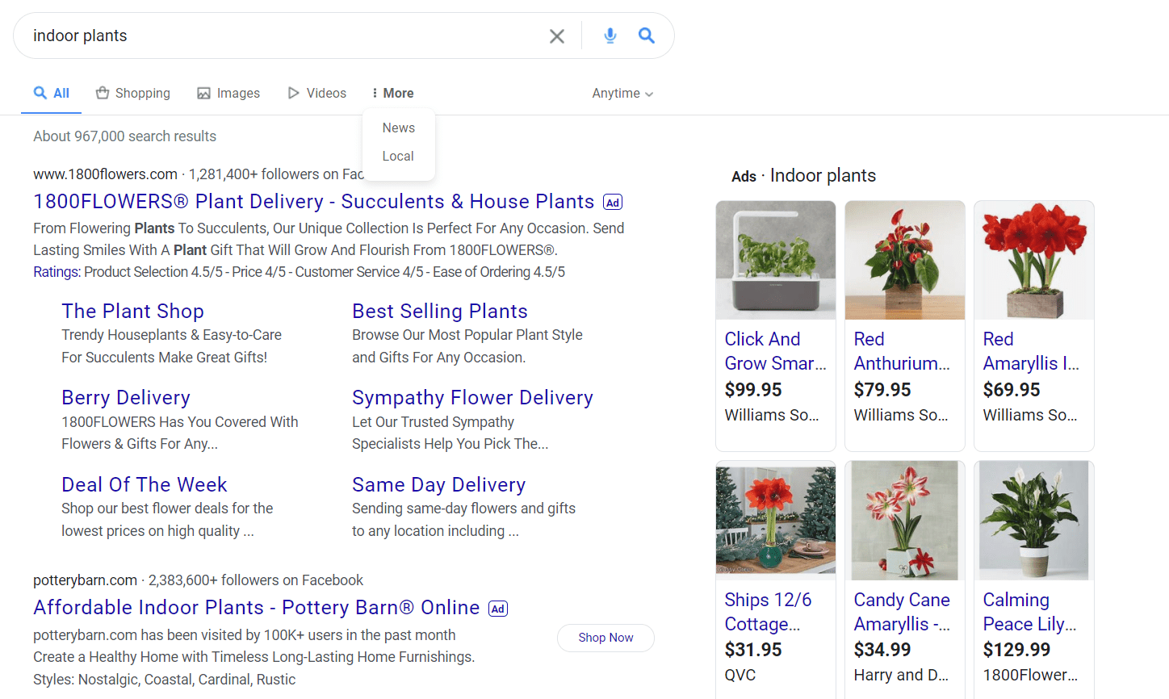1169x699 pixels.
Task: Open Berry Delivery sitelink
Action: click(126, 398)
